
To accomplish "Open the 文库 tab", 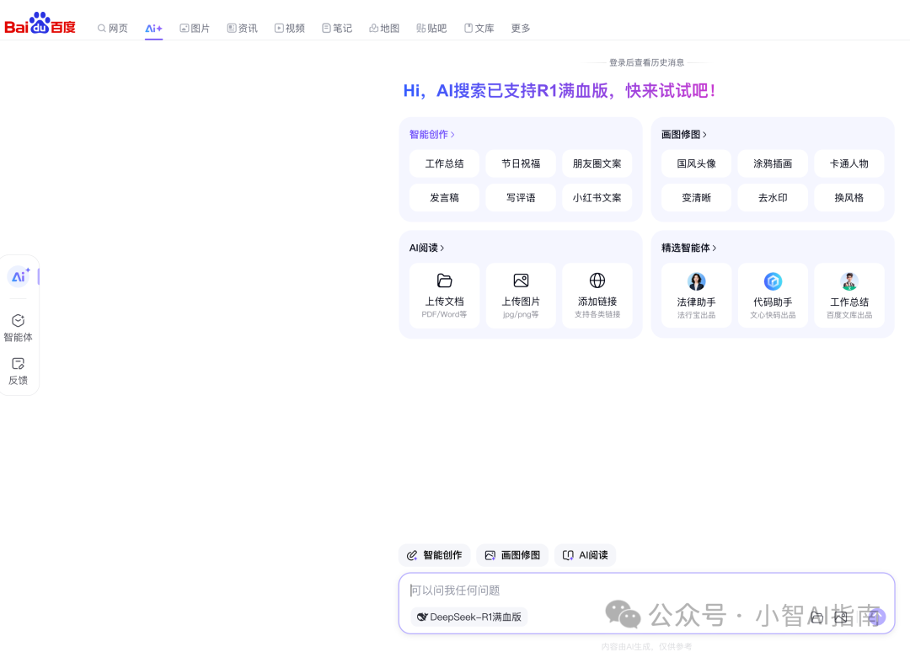I will point(479,28).
